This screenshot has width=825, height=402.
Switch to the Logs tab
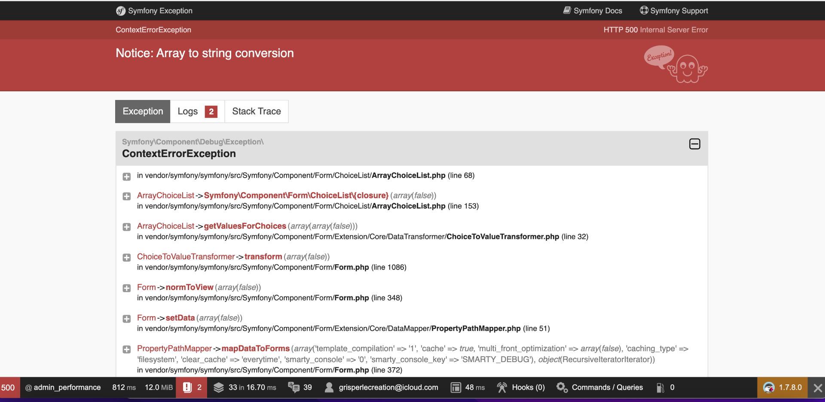197,112
